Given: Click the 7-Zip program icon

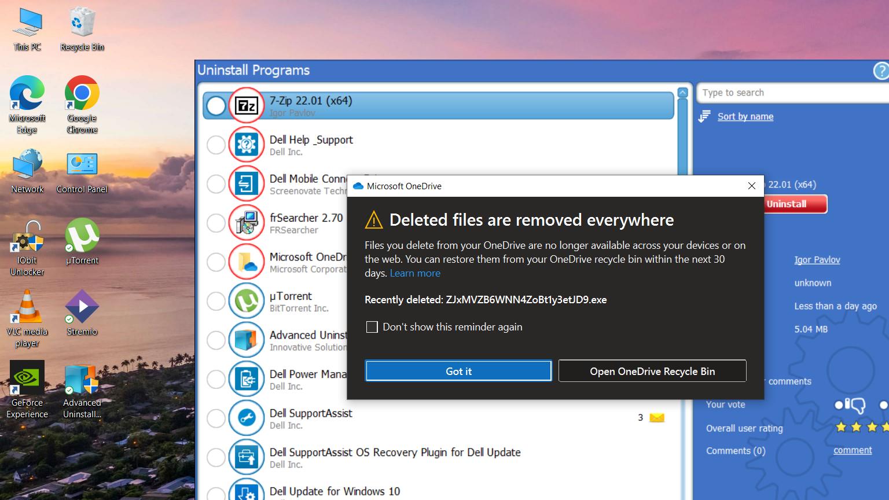Looking at the screenshot, I should click(247, 106).
